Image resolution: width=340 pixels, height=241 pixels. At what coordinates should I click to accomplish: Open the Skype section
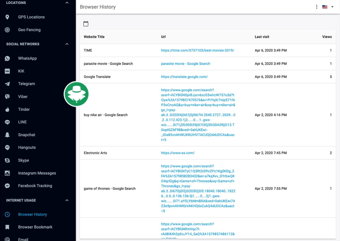(24, 160)
